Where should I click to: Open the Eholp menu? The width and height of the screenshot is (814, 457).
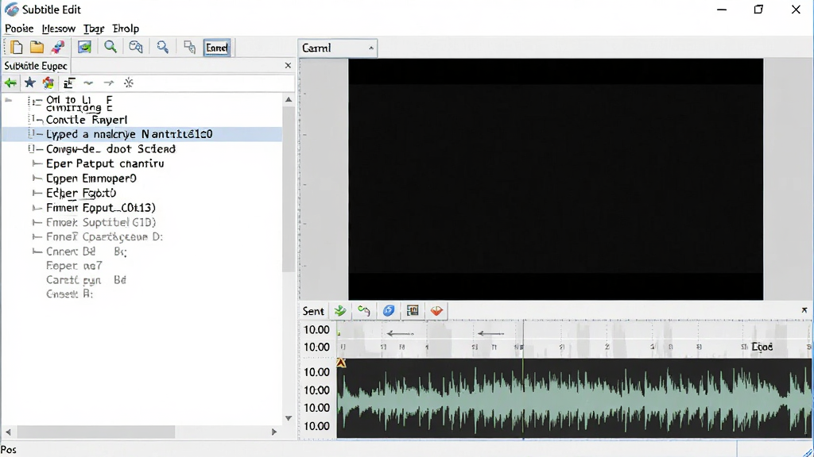point(126,29)
